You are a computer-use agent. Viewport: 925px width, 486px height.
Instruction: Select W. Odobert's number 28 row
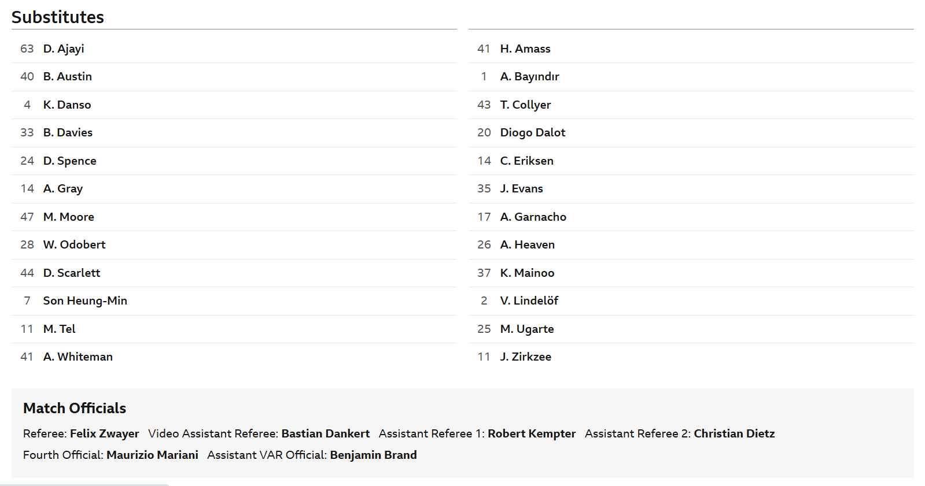pos(74,244)
